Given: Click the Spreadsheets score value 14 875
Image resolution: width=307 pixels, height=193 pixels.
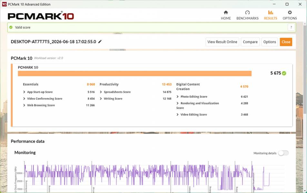Looking at the screenshot, I should (167, 92).
